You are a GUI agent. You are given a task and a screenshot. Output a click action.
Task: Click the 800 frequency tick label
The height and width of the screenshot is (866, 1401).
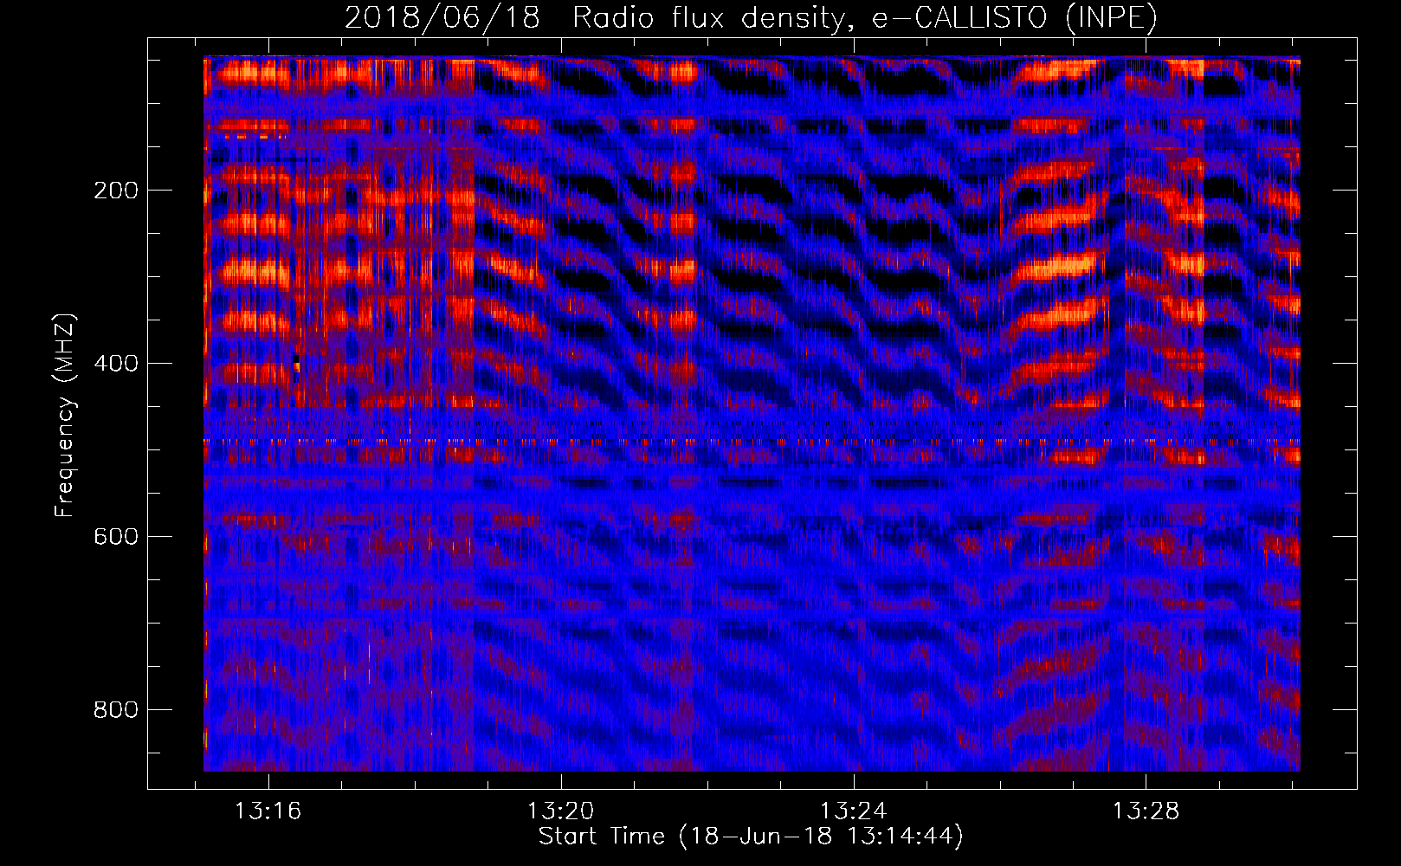click(116, 710)
